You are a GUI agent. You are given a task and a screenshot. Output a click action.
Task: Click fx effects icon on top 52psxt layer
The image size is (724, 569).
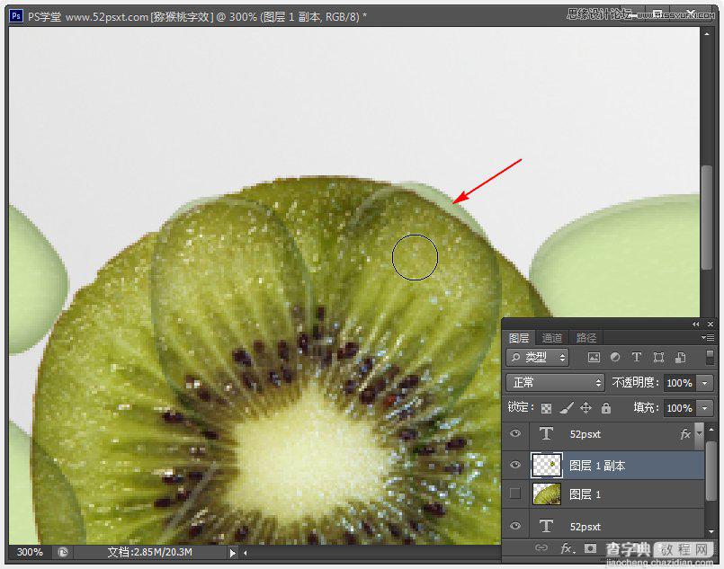point(684,434)
